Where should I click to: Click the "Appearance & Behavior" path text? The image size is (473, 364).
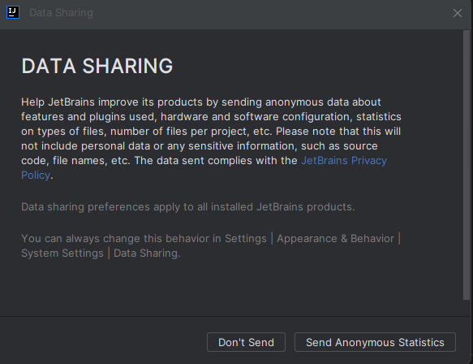pyautogui.click(x=335, y=239)
